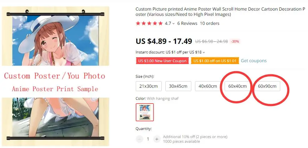Expand the 4.7 rating breakdown chevron
Screen dimensions: 308x148
click(x=174, y=24)
